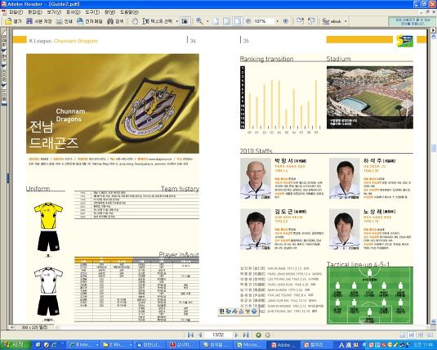
Task: Click the green previous view button
Action: [258, 335]
